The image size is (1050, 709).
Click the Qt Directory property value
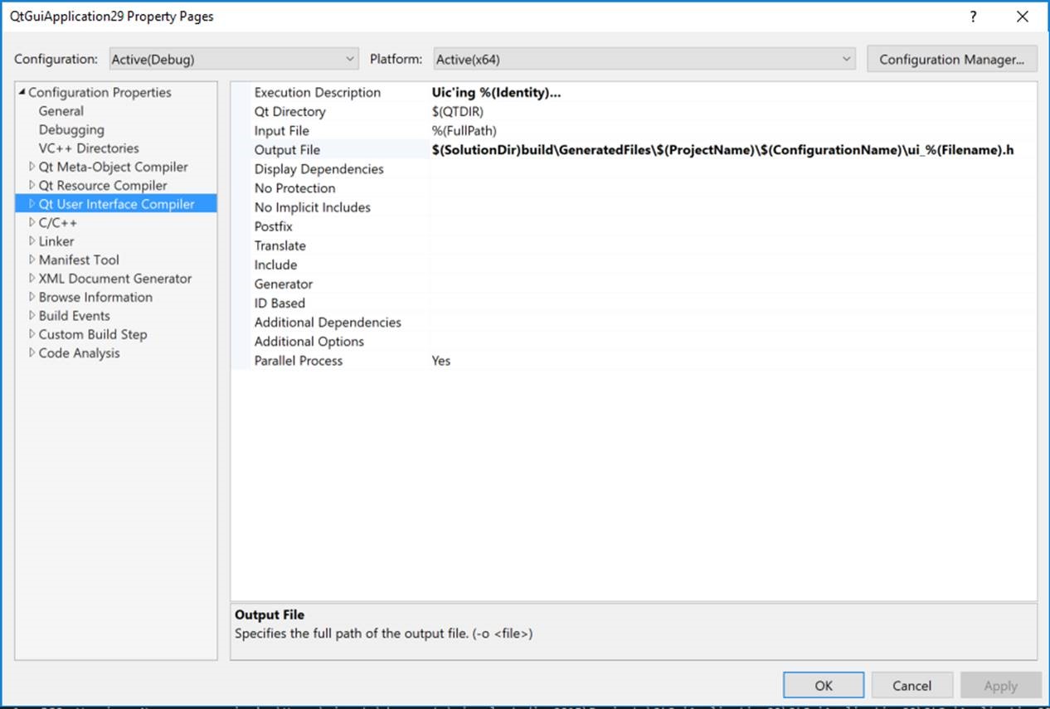(457, 112)
